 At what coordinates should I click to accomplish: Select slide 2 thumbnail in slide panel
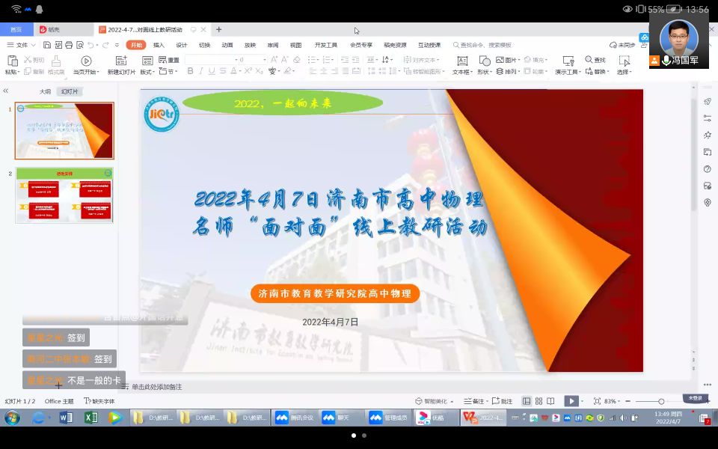(64, 195)
